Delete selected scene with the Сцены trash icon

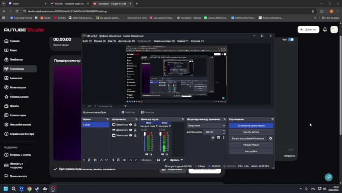tap(89, 160)
